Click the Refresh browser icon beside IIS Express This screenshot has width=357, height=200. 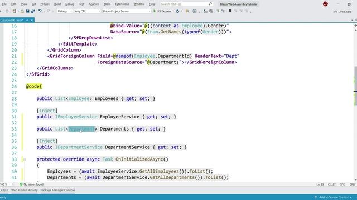pos(177,11)
